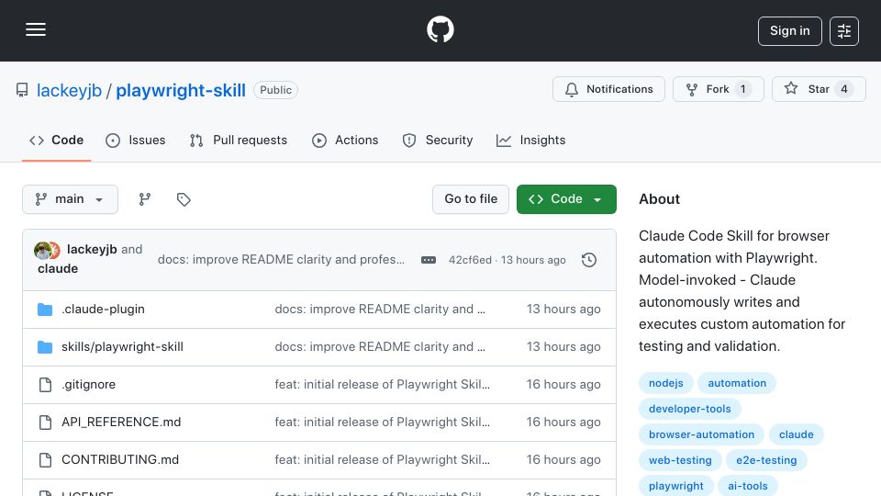
Task: Expand the main branch dropdown
Action: click(x=71, y=199)
